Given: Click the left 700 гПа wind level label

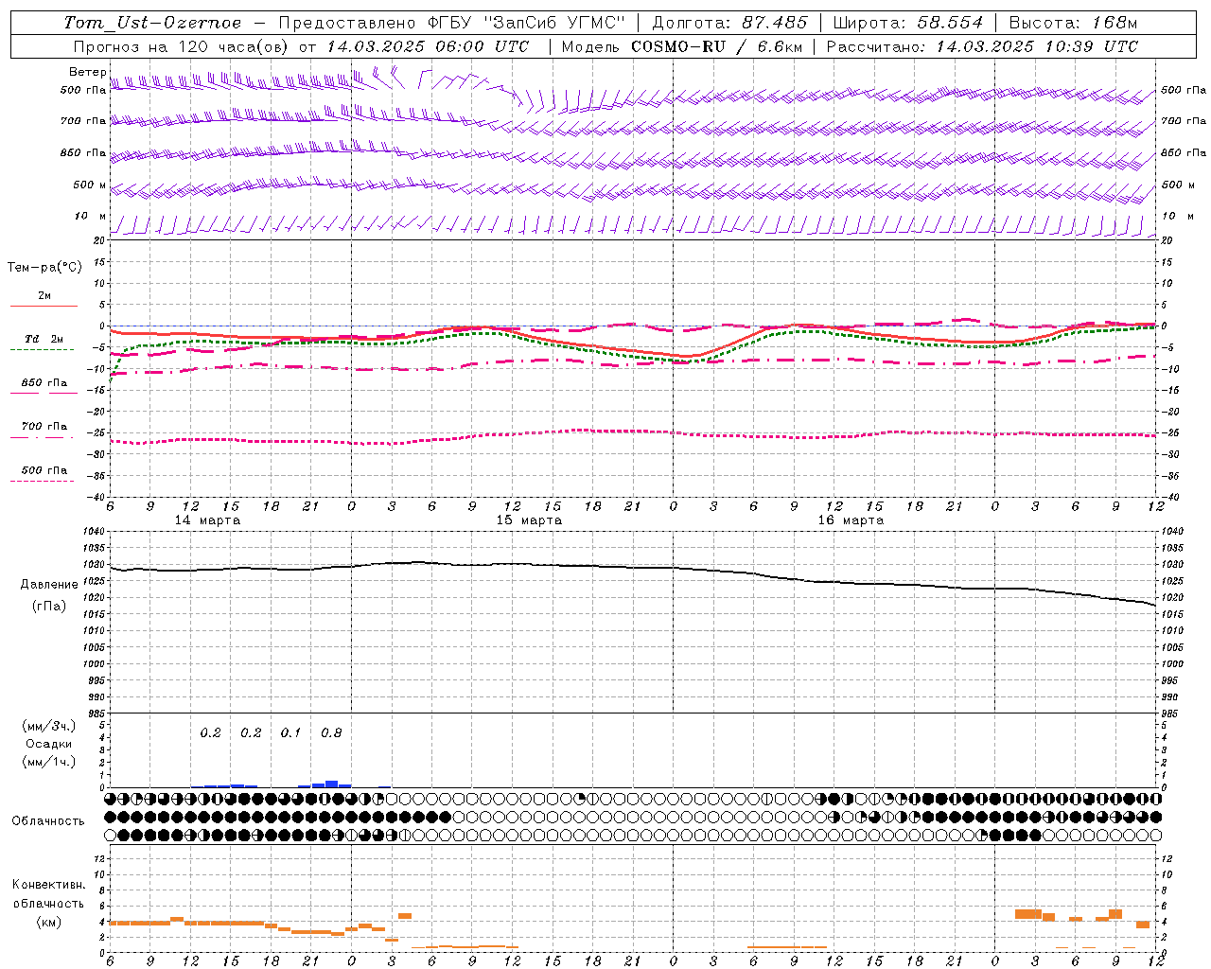Looking at the screenshot, I should [x=83, y=121].
